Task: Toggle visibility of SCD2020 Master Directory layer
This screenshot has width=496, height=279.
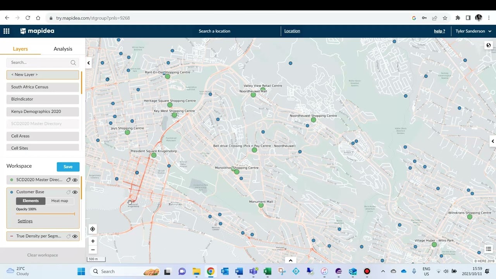Action: [75, 180]
